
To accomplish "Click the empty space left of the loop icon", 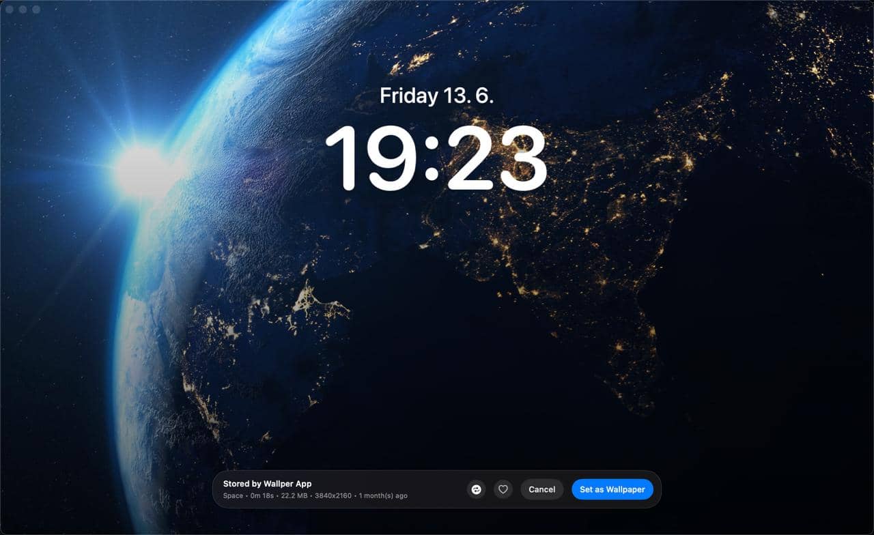I will pyautogui.click(x=437, y=489).
